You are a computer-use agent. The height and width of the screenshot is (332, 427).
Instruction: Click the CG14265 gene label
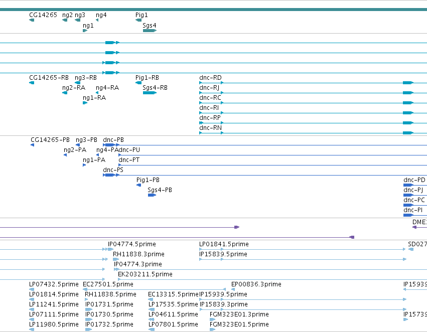pos(43,15)
